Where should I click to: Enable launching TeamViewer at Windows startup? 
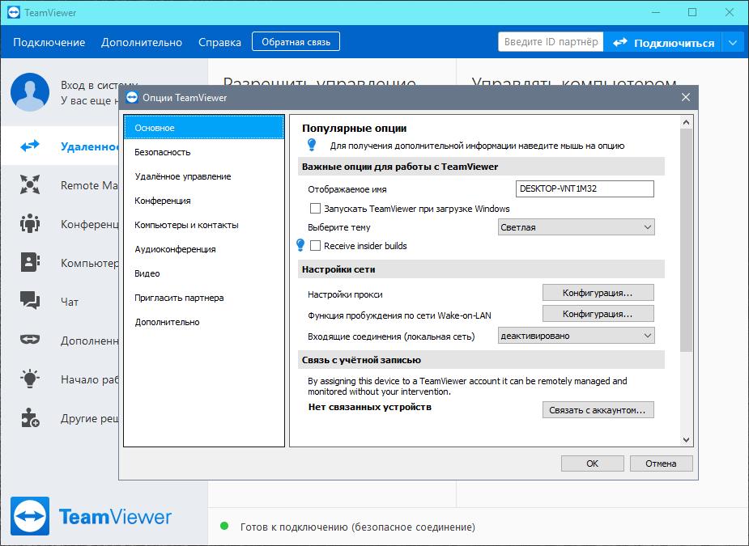tap(316, 209)
